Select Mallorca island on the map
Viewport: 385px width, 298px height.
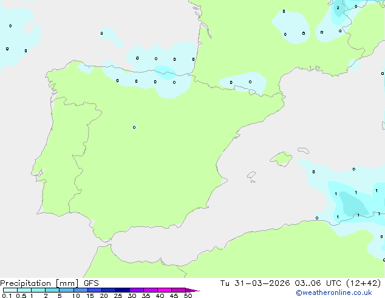tap(281, 159)
